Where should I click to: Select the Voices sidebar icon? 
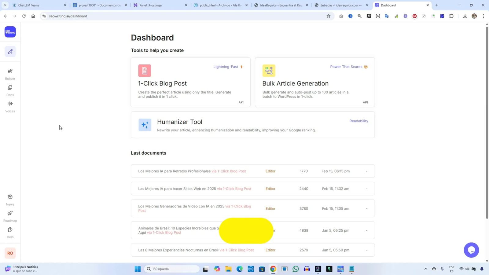(10, 106)
